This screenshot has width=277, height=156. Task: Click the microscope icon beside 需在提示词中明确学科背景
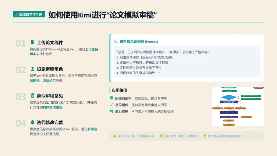(205, 136)
